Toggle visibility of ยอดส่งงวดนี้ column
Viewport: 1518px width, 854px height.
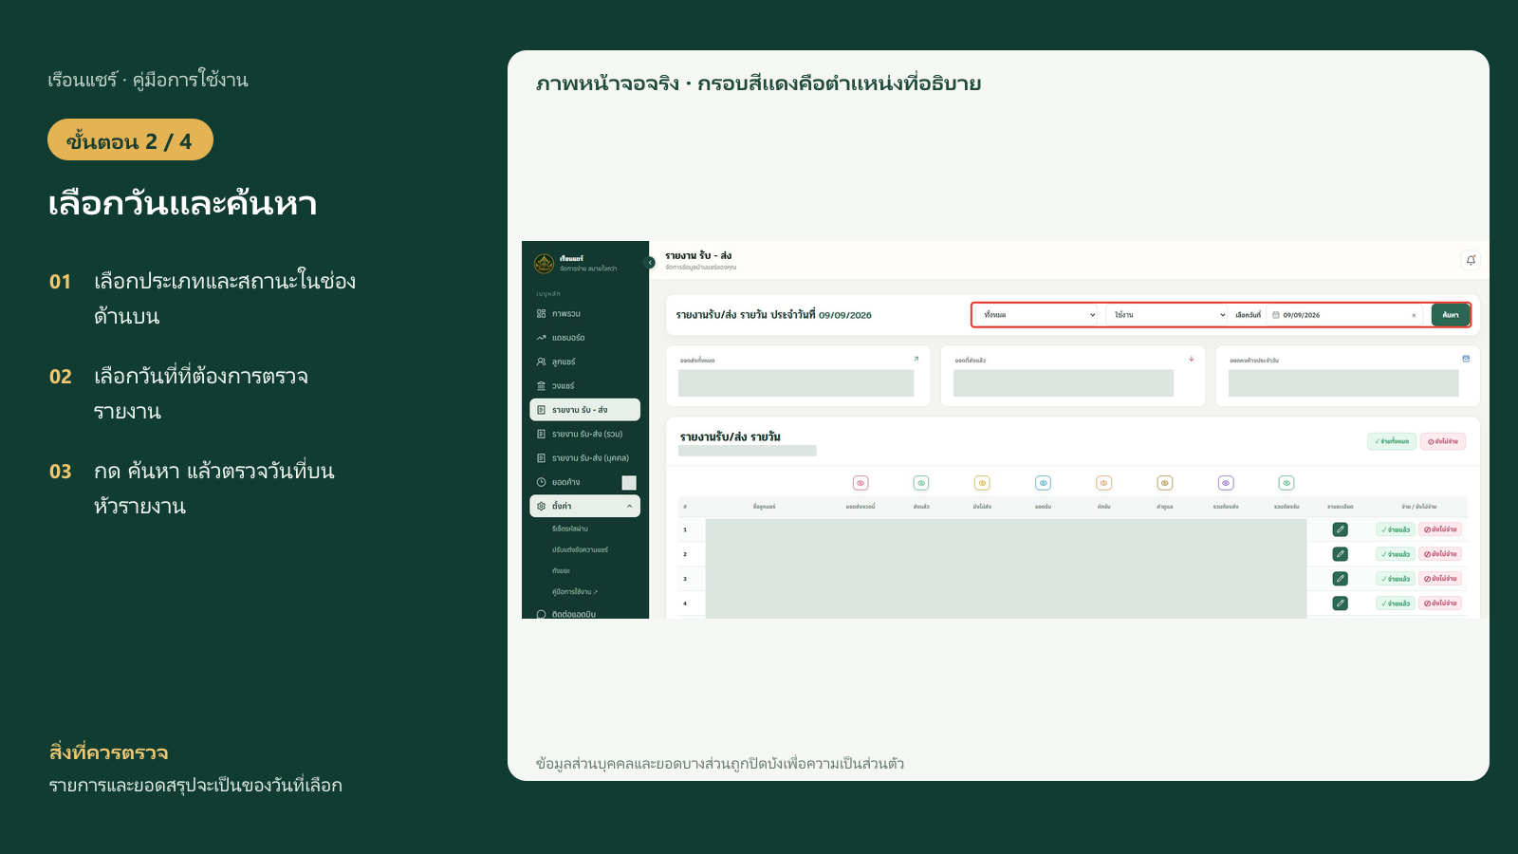(x=861, y=483)
